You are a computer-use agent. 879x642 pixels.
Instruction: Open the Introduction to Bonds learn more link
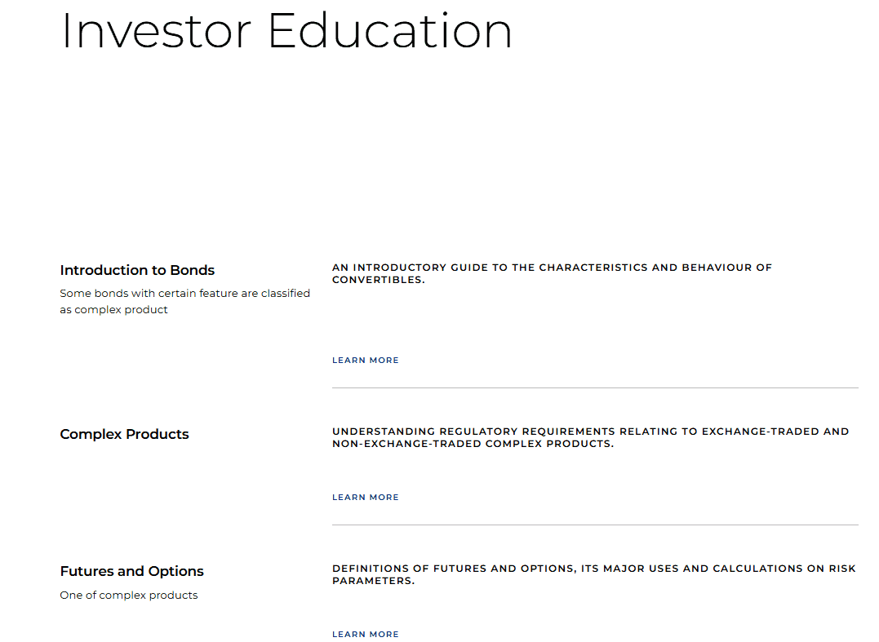[x=365, y=360]
